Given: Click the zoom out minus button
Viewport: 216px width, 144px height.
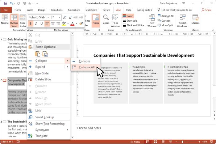Looking at the screenshot, I should point(176,142).
